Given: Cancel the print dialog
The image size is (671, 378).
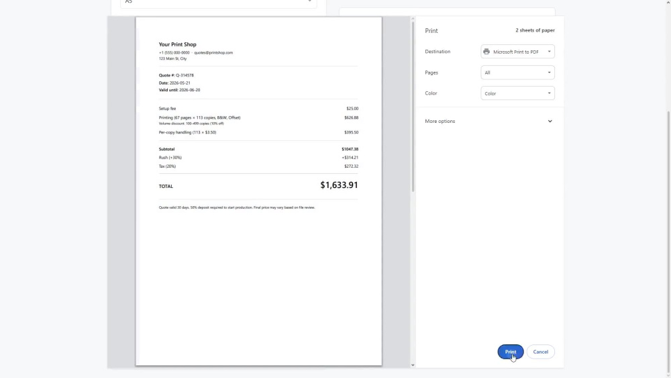Looking at the screenshot, I should tap(540, 351).
